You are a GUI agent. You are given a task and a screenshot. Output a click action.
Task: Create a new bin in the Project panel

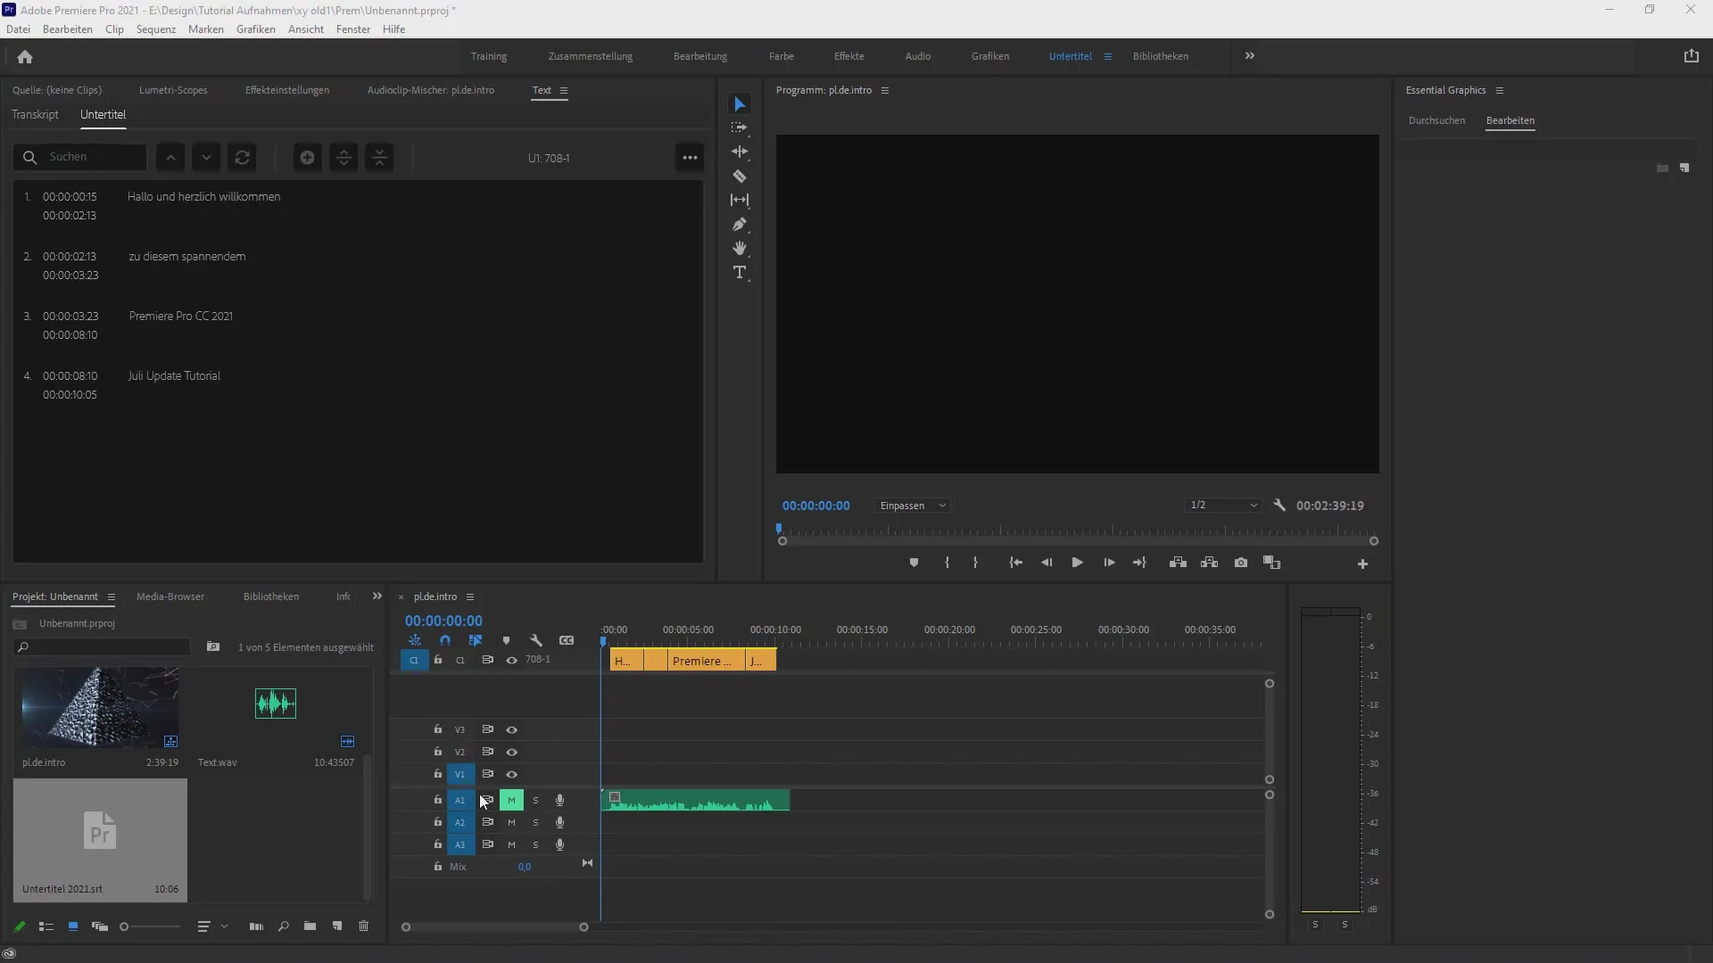tap(310, 926)
